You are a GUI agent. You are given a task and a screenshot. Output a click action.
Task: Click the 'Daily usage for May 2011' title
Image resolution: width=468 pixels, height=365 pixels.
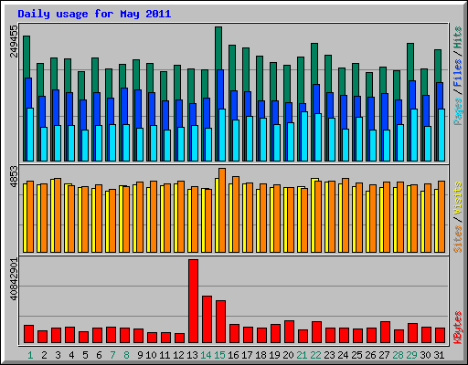tap(94, 14)
